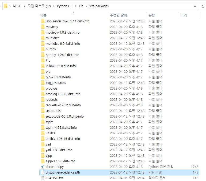This screenshot has width=206, height=181.
Task: Select the requests-2.28.2.dist-info name text
Action: 63,105
